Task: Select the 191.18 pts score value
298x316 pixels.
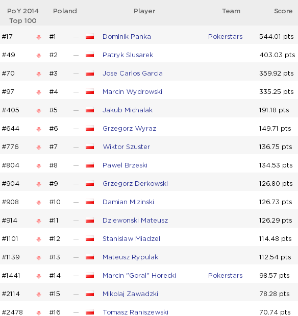Action: 274,110
